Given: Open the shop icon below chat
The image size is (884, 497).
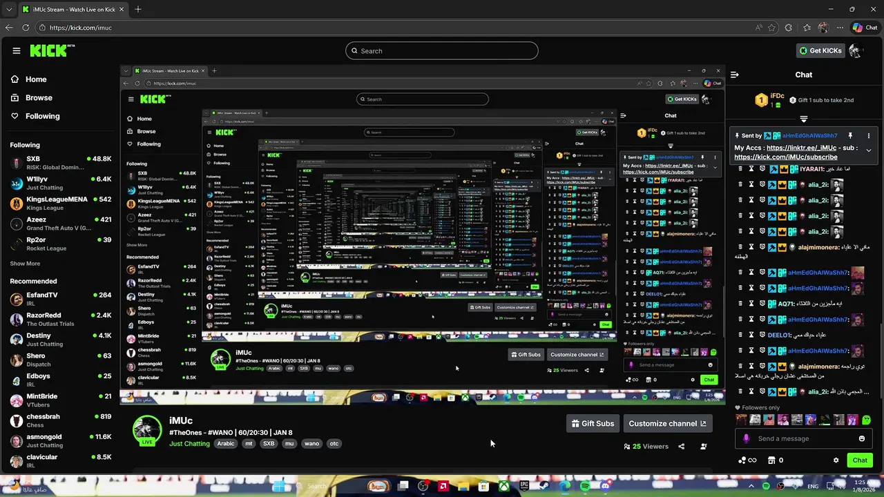Looking at the screenshot, I should tap(772, 460).
